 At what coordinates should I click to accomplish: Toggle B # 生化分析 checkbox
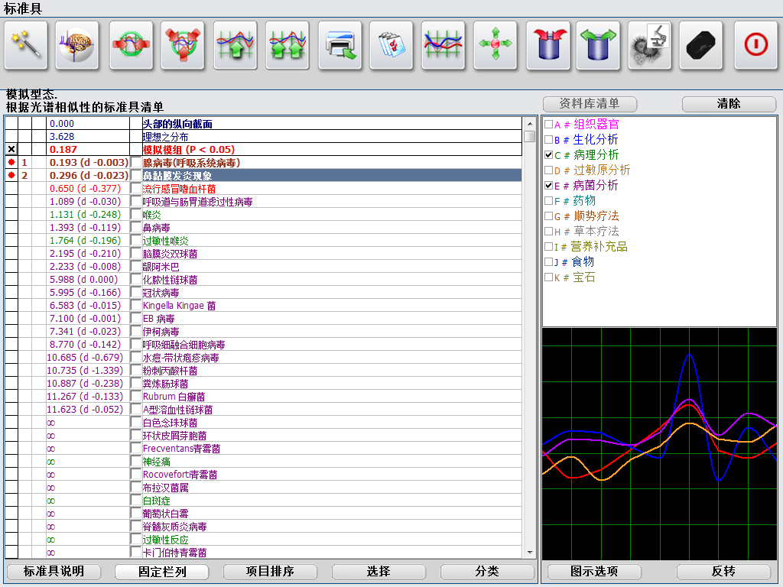[x=549, y=140]
